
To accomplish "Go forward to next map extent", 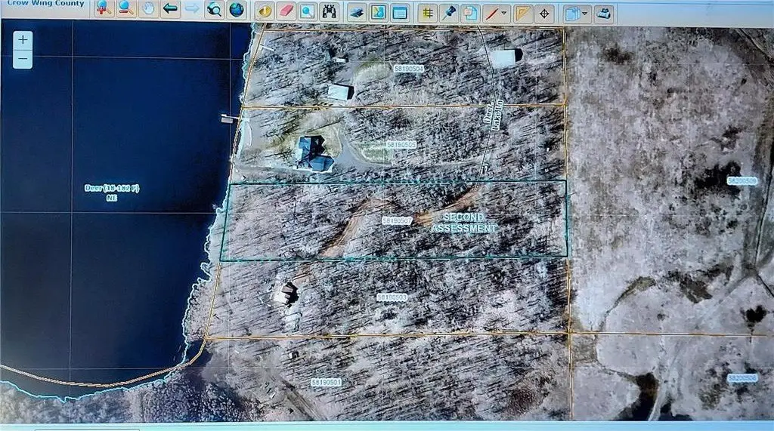I will tap(193, 10).
